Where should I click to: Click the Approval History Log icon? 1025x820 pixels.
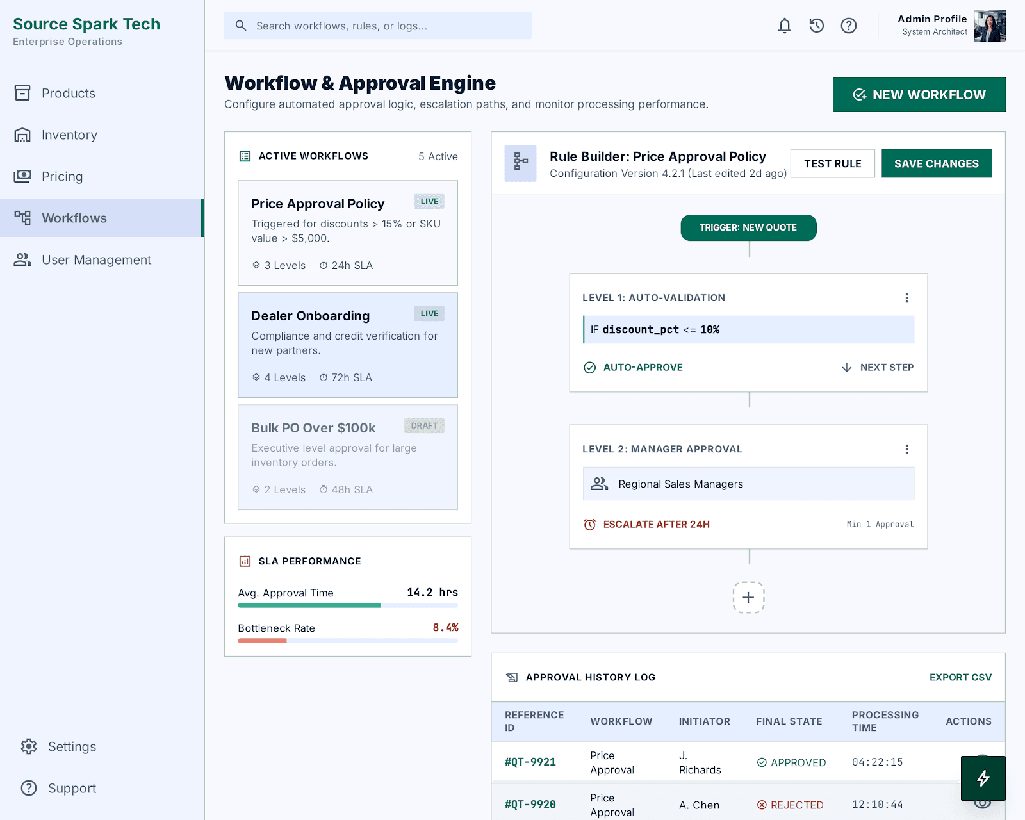tap(512, 677)
